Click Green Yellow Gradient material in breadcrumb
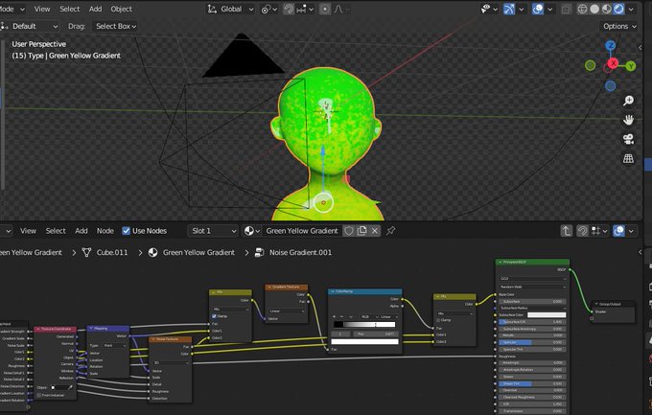652x415 pixels. tap(198, 252)
